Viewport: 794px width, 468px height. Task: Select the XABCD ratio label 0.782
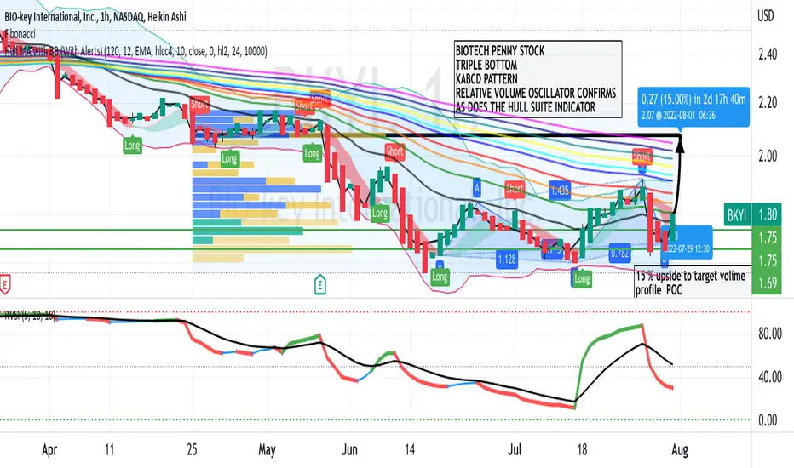click(x=620, y=253)
